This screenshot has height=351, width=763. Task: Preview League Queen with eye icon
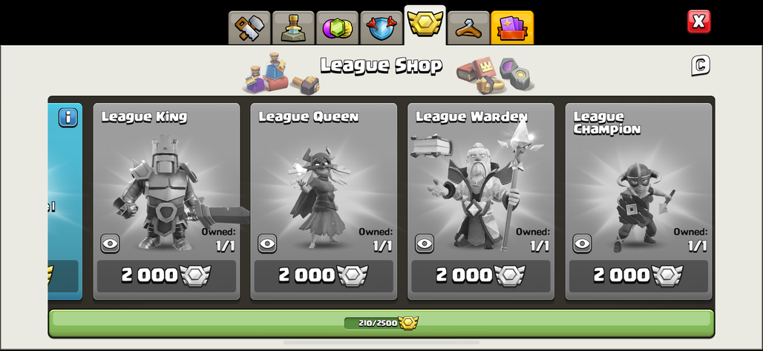click(267, 244)
